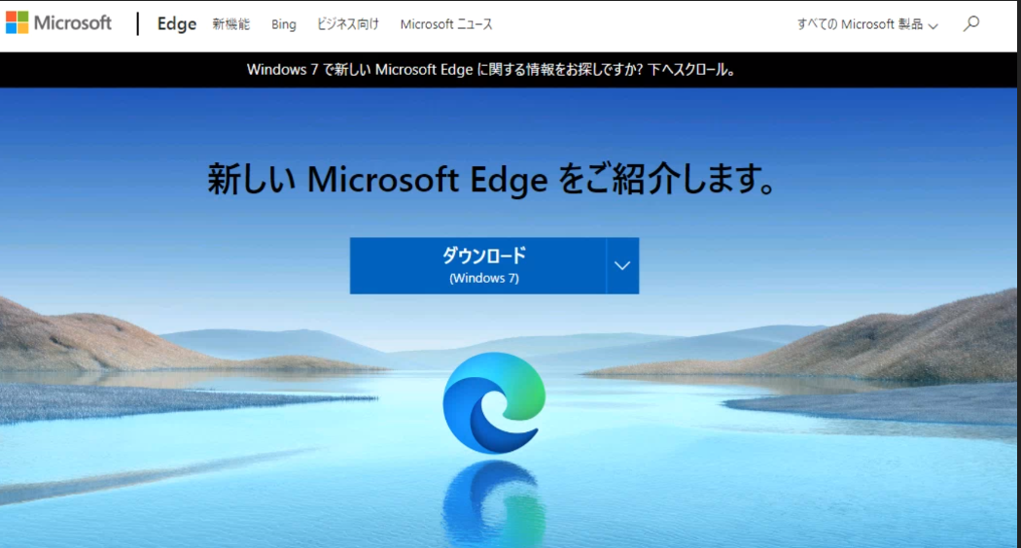
Task: Go to the Bing menu link
Action: point(283,24)
